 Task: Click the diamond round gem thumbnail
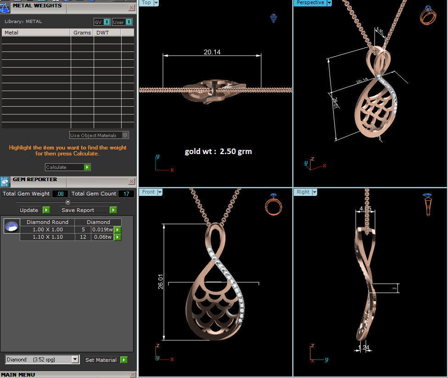pos(12,226)
